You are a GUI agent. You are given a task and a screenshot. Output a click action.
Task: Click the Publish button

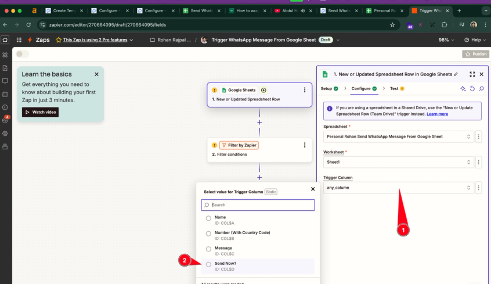coord(475,54)
